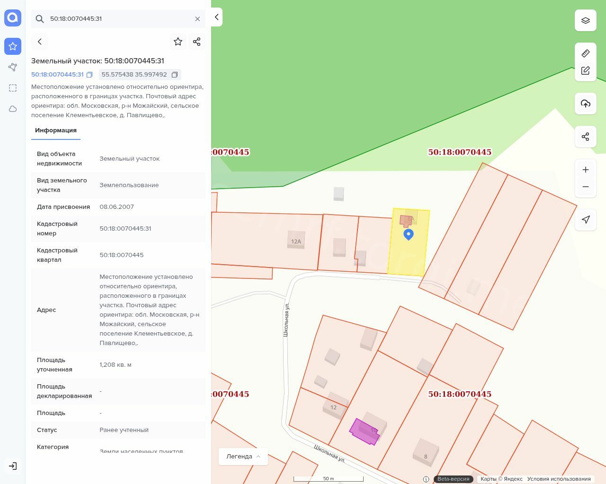
Task: Collapse the side information panel
Action: tap(217, 17)
